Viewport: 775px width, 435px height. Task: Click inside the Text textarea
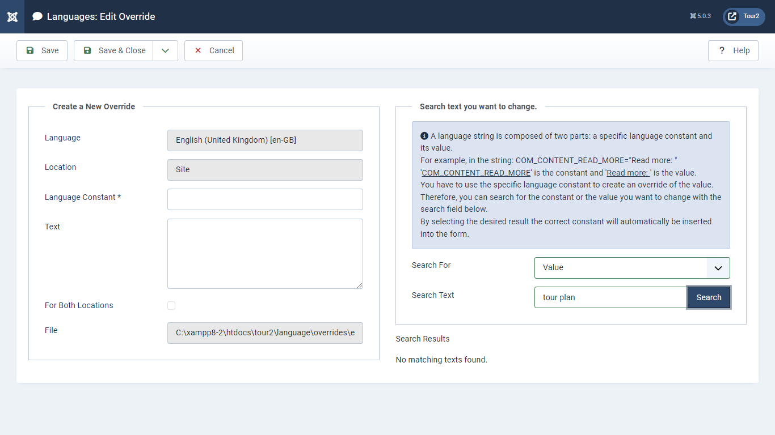(265, 253)
